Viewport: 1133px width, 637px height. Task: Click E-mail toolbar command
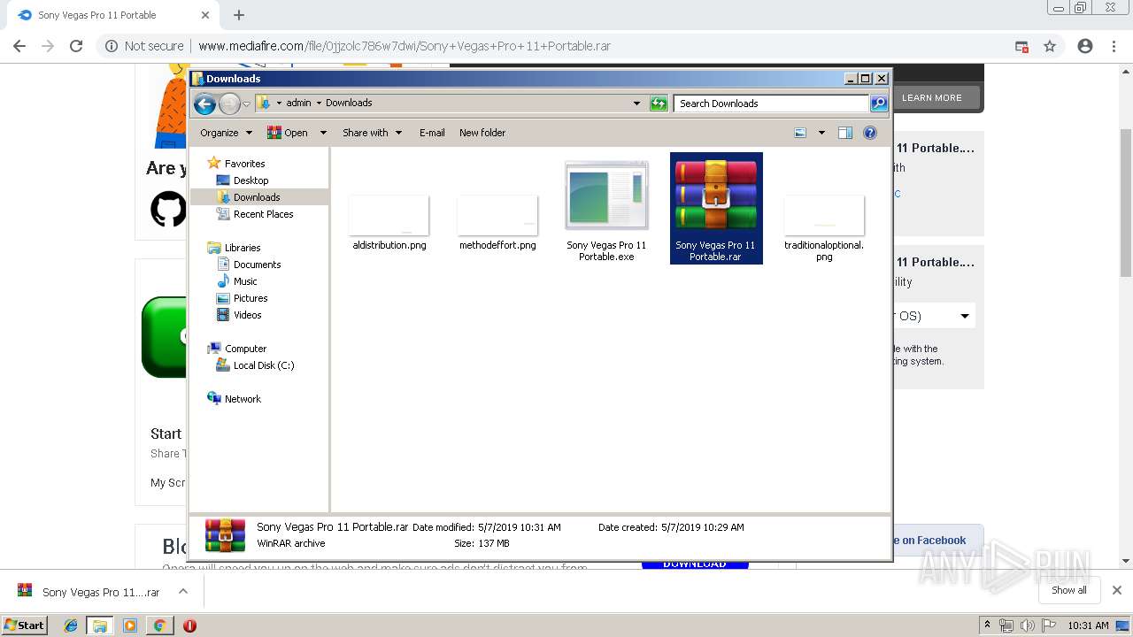tap(432, 133)
